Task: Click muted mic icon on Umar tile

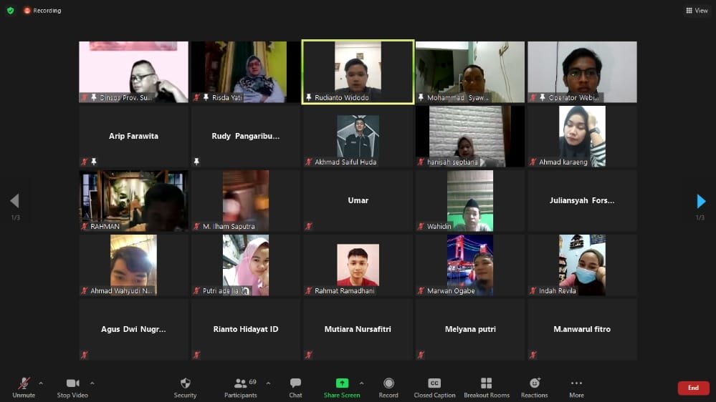Action: (x=309, y=226)
